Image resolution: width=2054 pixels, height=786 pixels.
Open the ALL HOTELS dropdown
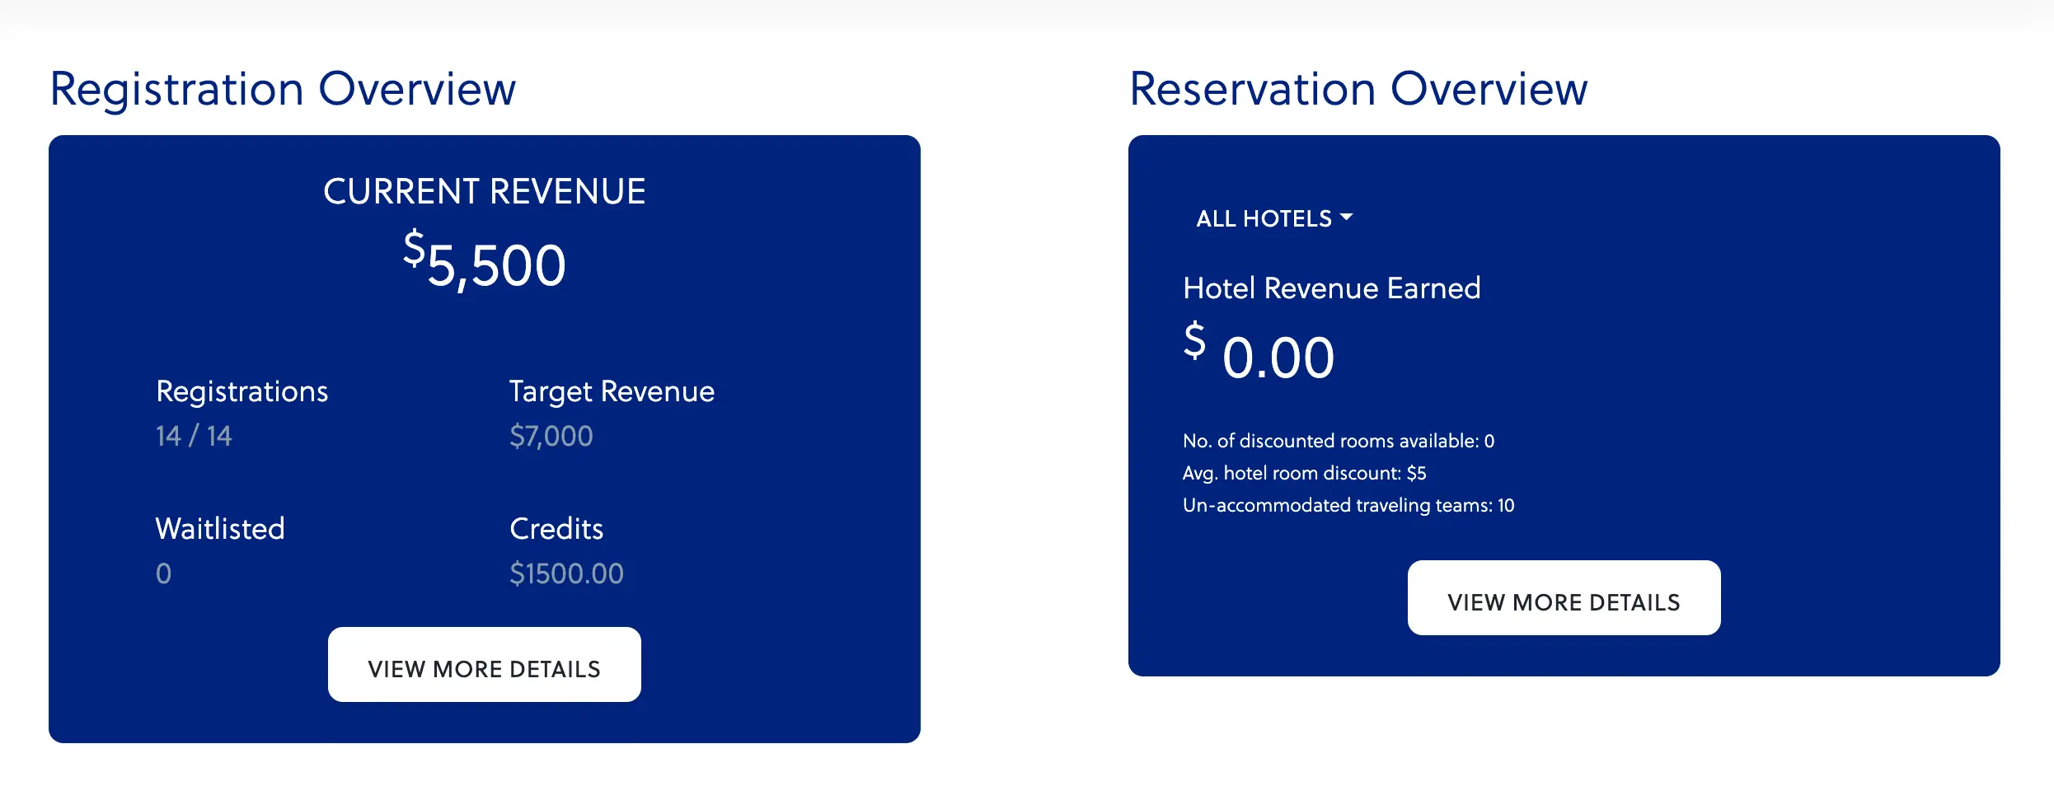1274,218
